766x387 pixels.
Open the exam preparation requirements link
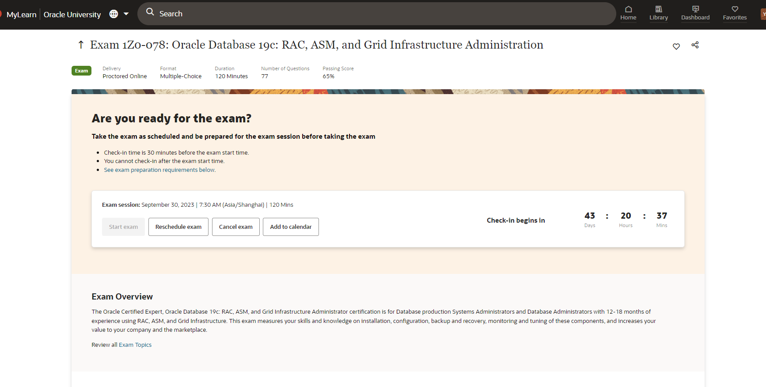tap(159, 170)
